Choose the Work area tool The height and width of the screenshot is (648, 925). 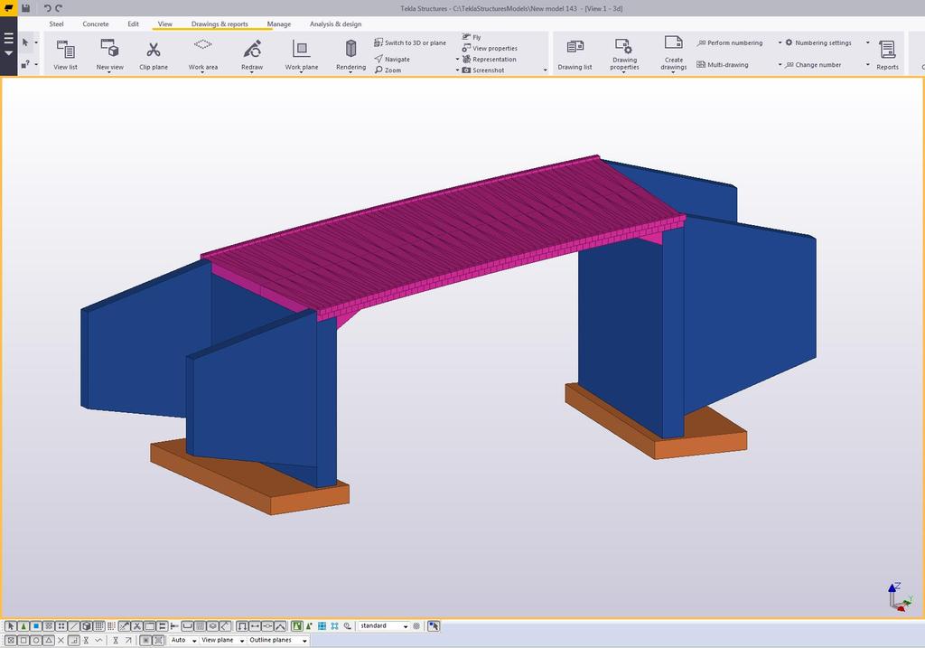click(x=203, y=54)
